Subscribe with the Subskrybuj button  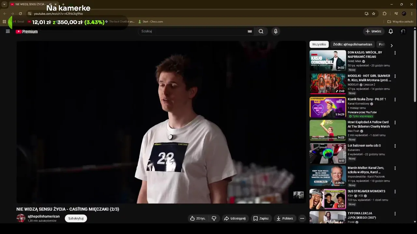coord(76,218)
